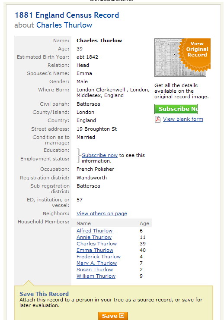
Task: Open the View blank form link
Action: tap(183, 119)
